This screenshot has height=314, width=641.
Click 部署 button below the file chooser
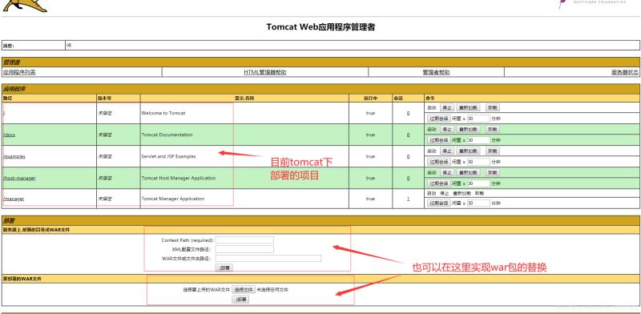(x=240, y=300)
